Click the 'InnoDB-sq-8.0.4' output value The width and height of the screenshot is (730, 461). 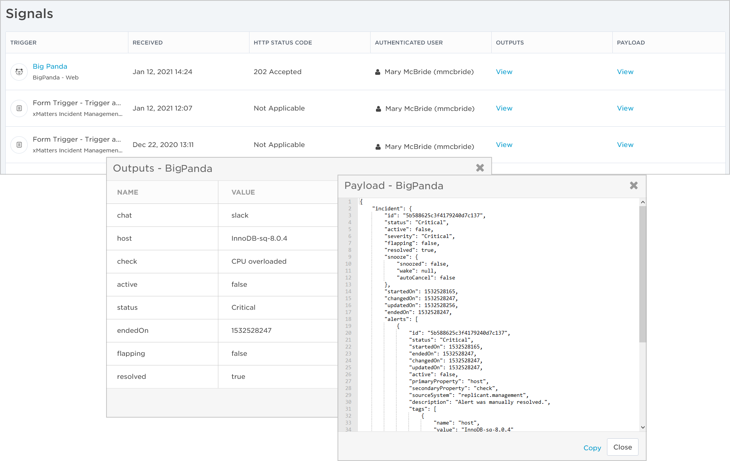[x=259, y=238]
